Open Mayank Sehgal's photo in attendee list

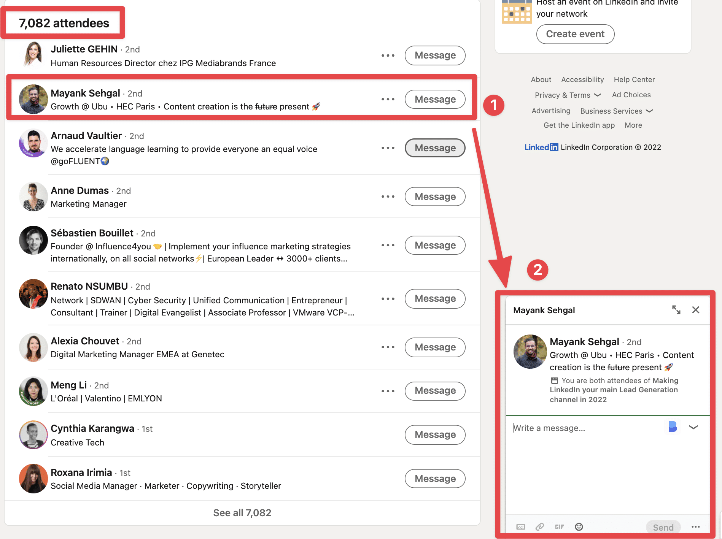click(x=33, y=99)
